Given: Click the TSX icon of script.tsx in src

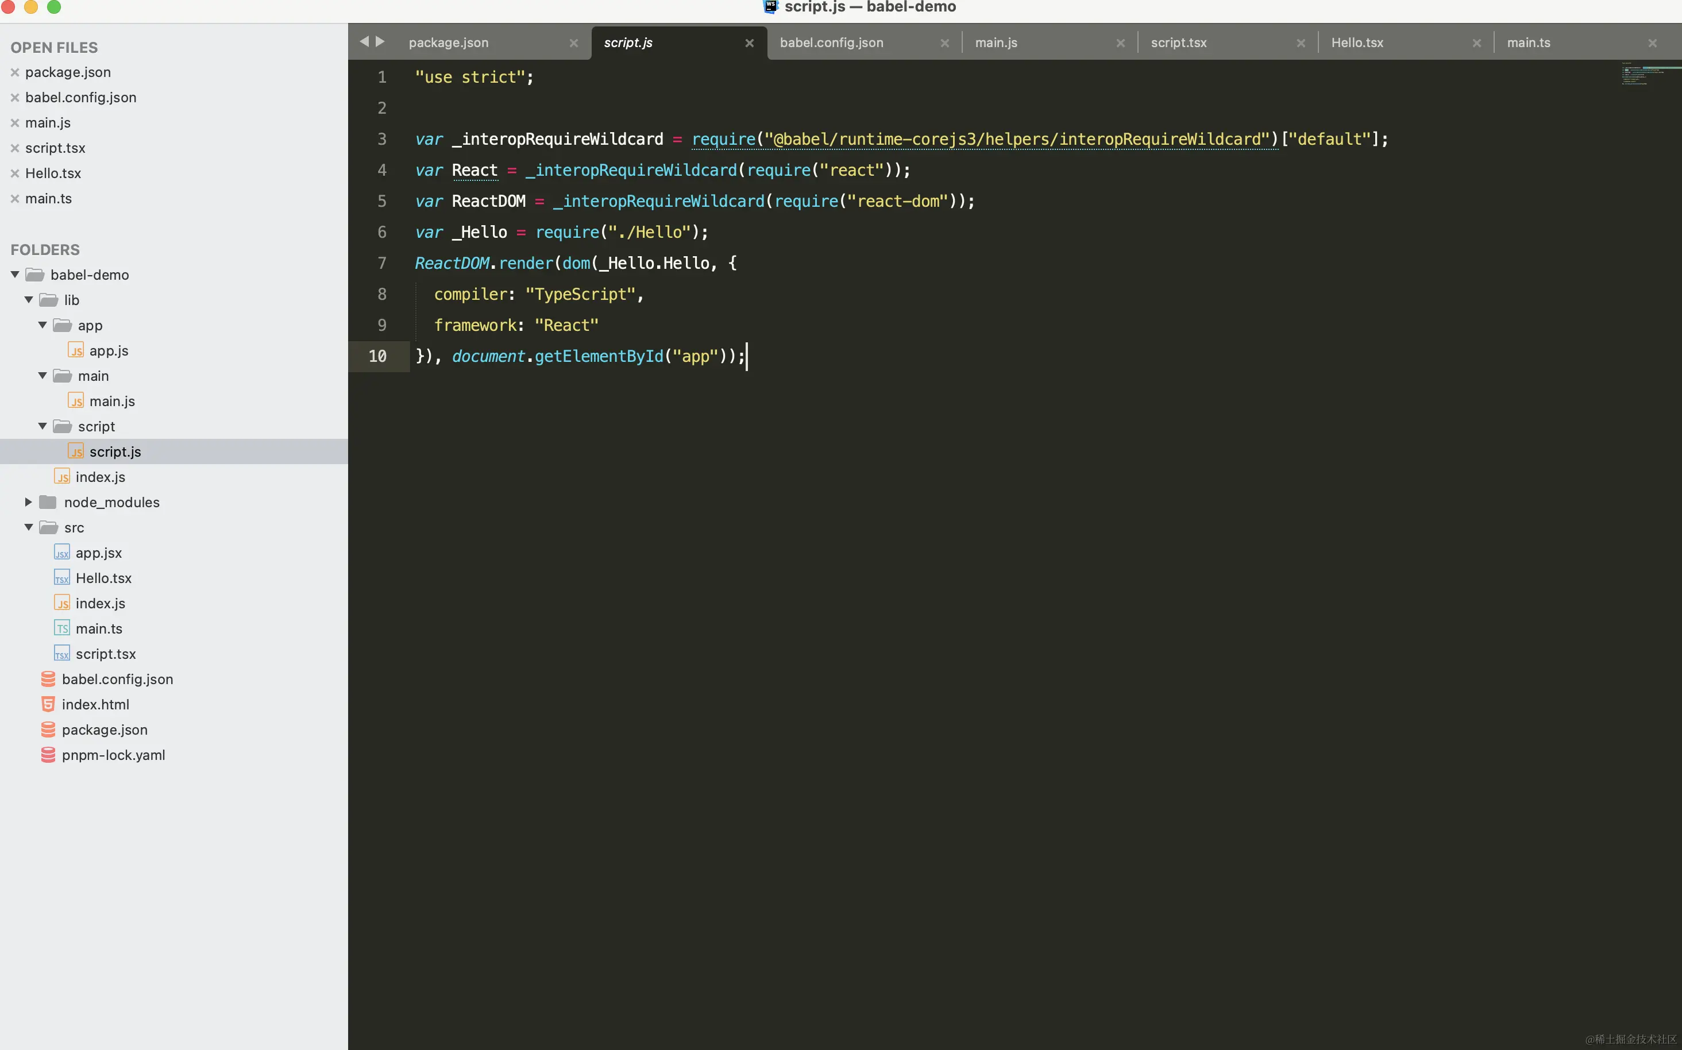Looking at the screenshot, I should point(62,654).
